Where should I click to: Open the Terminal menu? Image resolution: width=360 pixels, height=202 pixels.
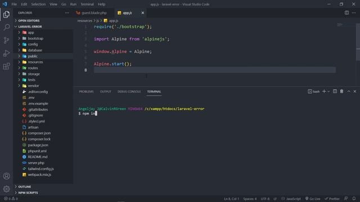point(87,4)
